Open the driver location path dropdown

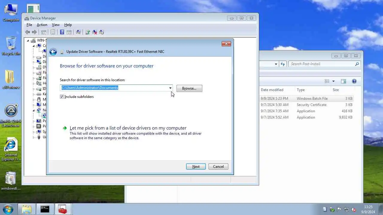[x=170, y=88]
